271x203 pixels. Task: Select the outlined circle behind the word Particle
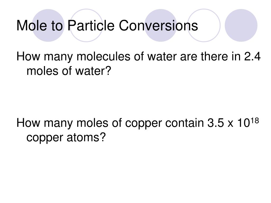click(87, 25)
